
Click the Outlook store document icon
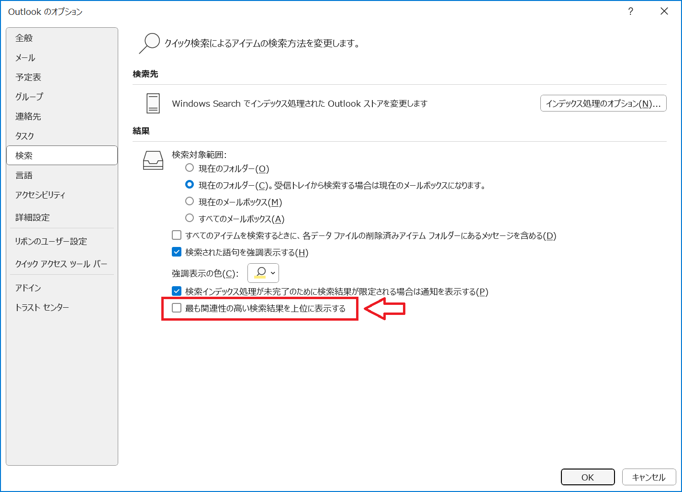click(x=153, y=103)
